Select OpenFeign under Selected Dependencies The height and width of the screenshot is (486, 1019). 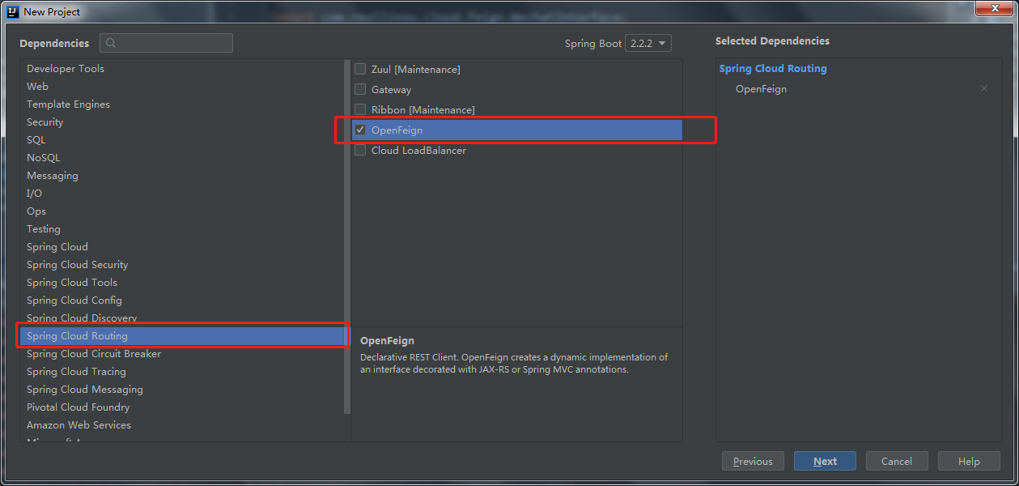[761, 89]
